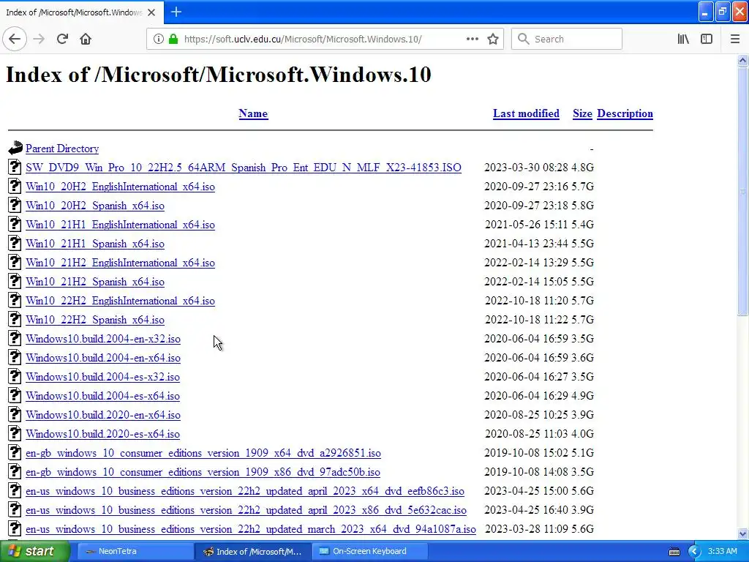
Task: Reload the current page
Action: coord(62,40)
